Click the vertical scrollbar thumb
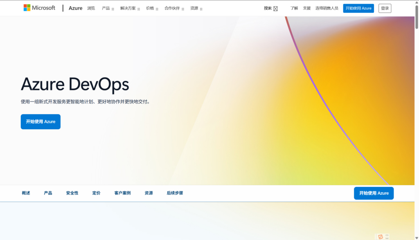This screenshot has height=240, width=419. point(417,16)
